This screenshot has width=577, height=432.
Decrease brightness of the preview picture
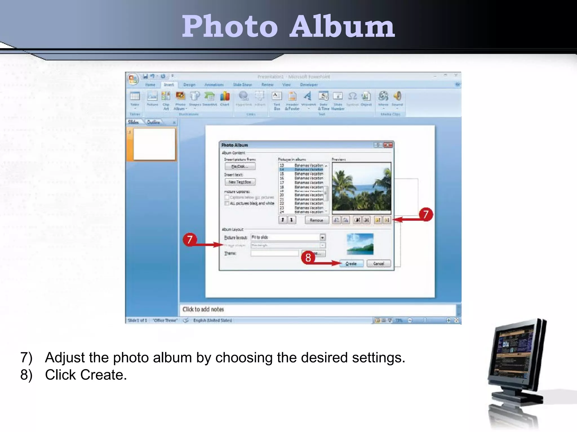coord(387,220)
